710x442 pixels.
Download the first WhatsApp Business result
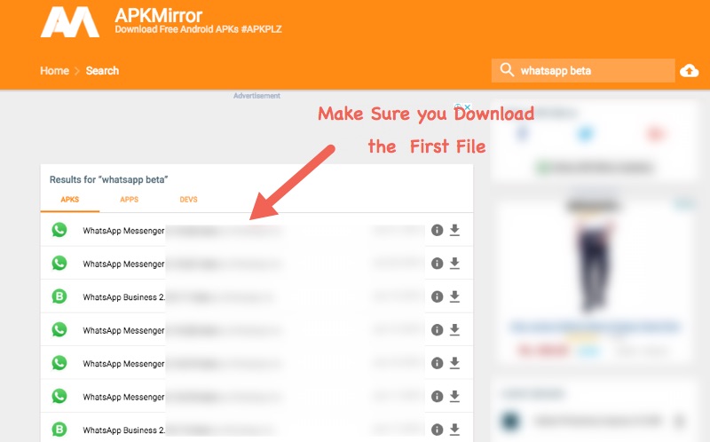click(x=454, y=296)
